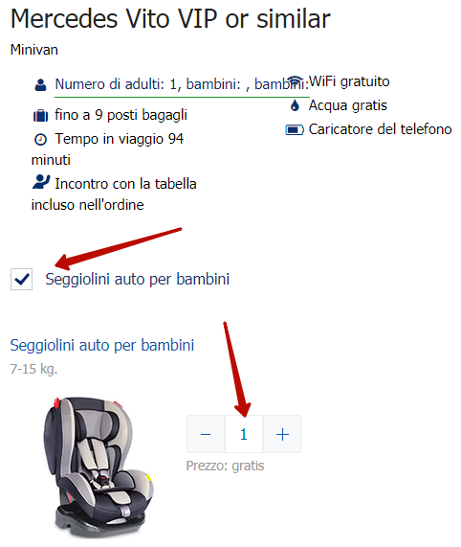Viewport: 461px width, 547px height.
Task: Click the Caricatore del telefono text
Action: pos(381,129)
